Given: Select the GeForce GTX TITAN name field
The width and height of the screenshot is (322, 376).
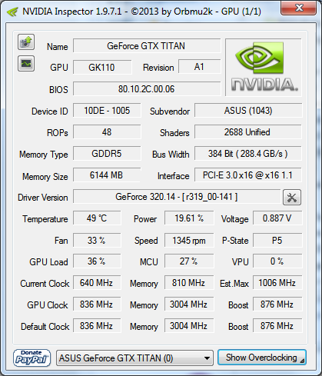Looking at the screenshot, I should [x=147, y=46].
